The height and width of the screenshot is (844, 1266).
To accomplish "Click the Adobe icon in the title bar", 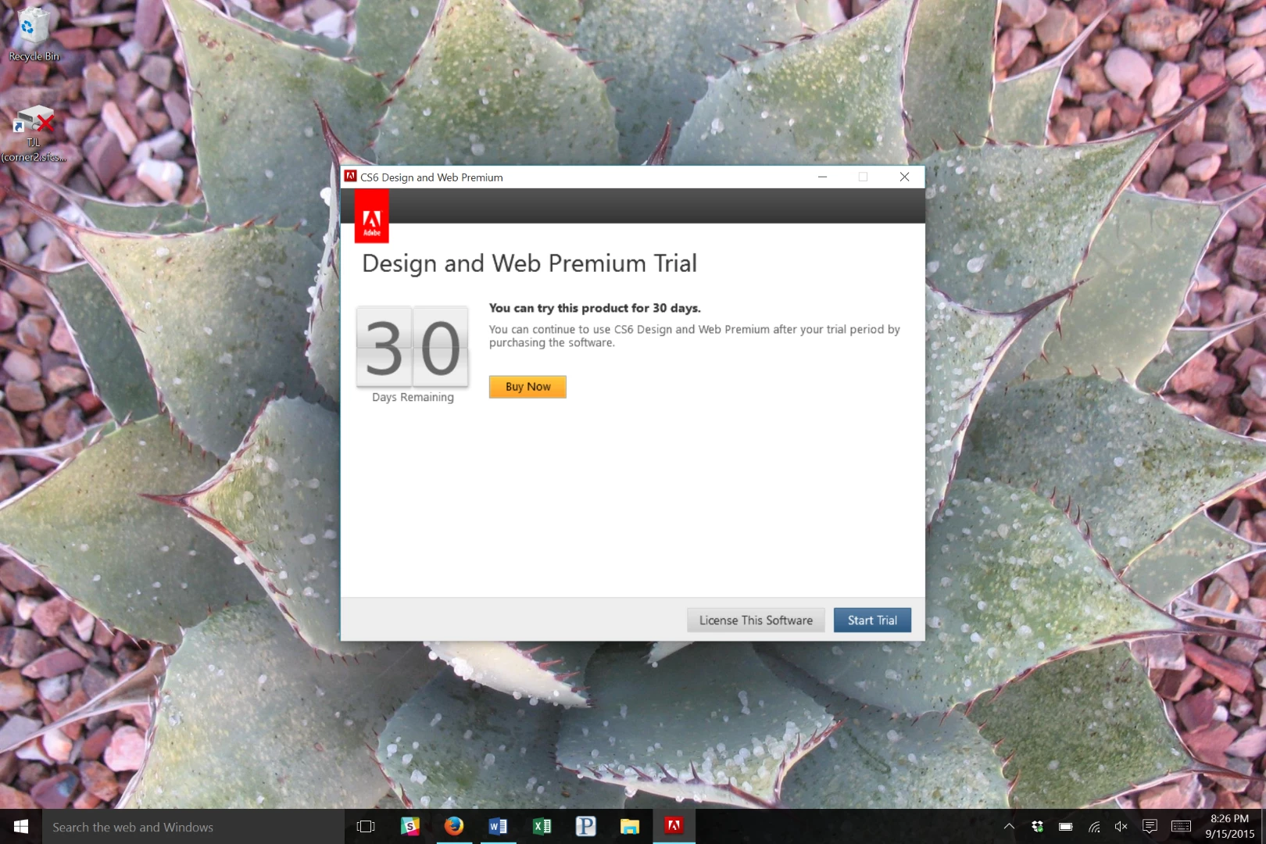I will (x=351, y=177).
